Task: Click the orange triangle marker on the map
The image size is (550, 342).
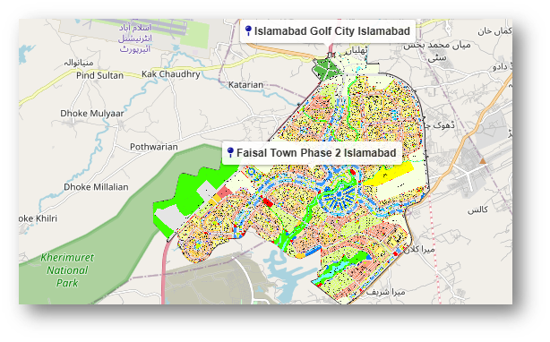Action: (483, 161)
